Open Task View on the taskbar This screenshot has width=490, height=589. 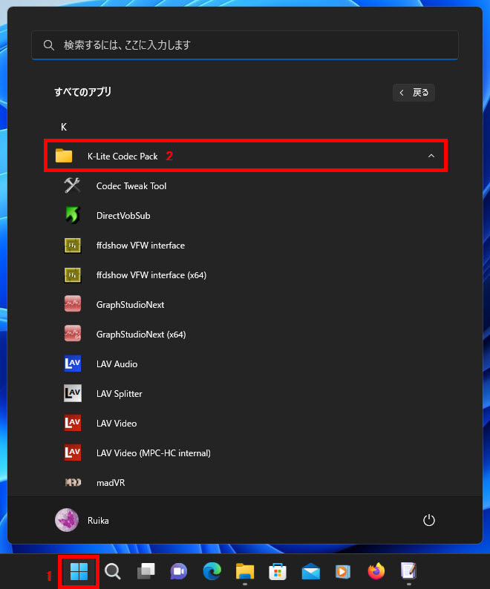146,571
